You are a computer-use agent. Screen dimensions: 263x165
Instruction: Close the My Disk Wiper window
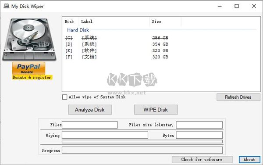click(x=254, y=6)
